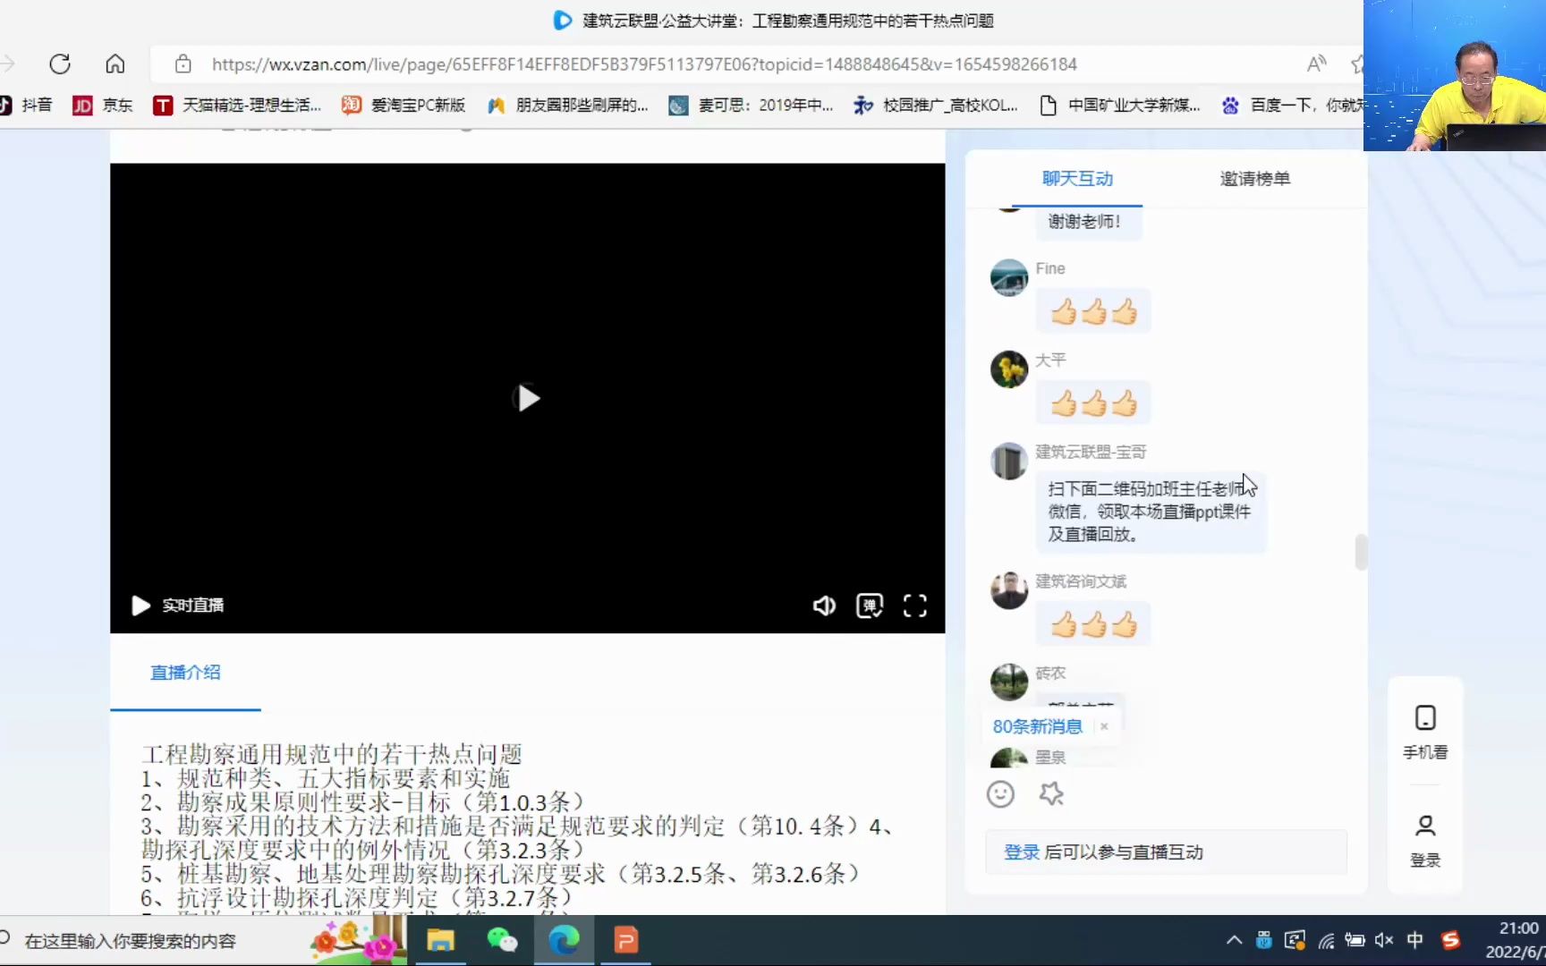The image size is (1546, 966).
Task: Switch to the 邀请榜单 tab
Action: (1255, 179)
